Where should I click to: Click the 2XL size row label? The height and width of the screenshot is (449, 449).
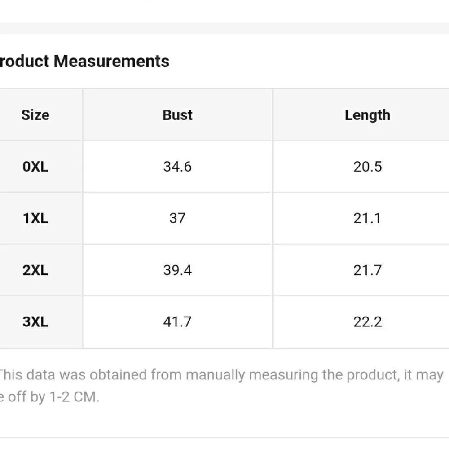point(35,270)
